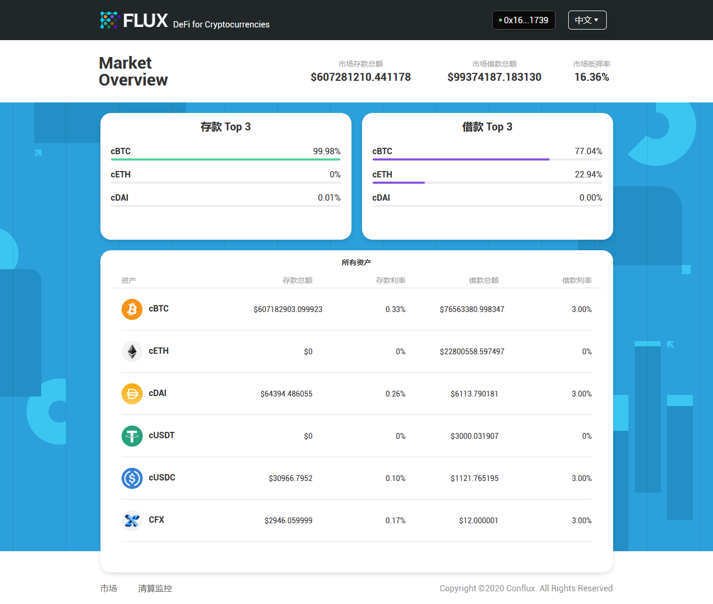Click the 借款总额 column header
Screen dimensions: 713x604
pos(484,280)
